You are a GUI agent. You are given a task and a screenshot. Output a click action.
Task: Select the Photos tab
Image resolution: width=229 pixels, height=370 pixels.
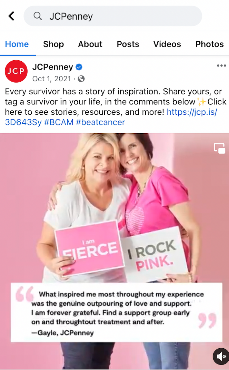coord(209,44)
